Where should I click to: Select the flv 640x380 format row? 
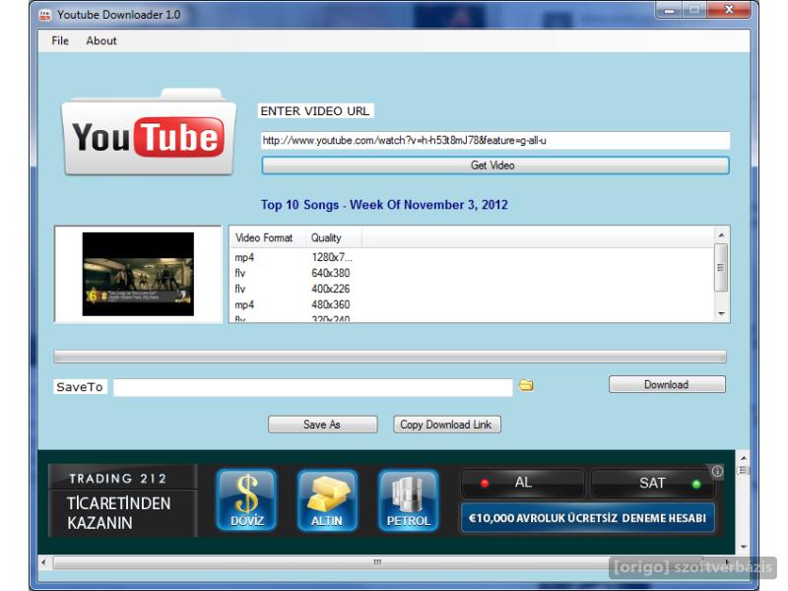472,273
